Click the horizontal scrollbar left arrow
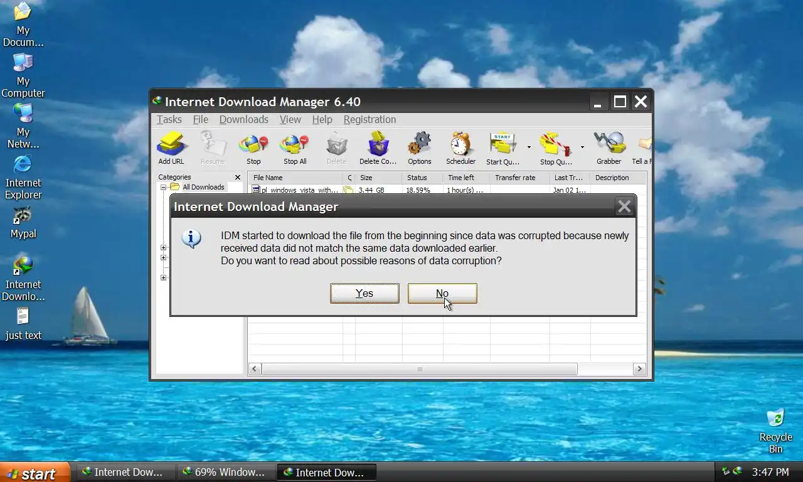The height and width of the screenshot is (482, 803). (x=255, y=369)
